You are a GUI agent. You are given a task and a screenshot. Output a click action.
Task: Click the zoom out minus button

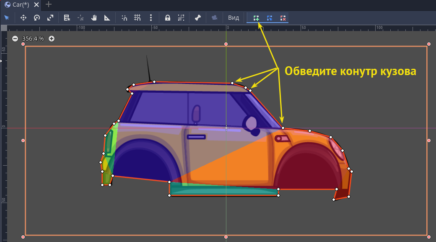(15, 39)
